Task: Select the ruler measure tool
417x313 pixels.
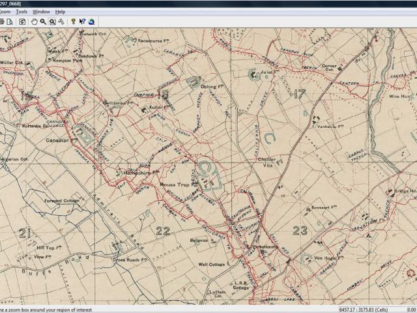Action: coord(61,22)
